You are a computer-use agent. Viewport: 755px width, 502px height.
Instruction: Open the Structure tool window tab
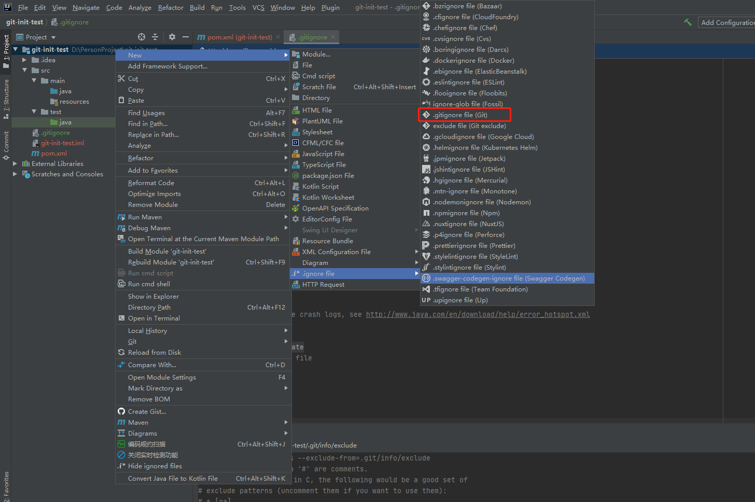(x=6, y=99)
